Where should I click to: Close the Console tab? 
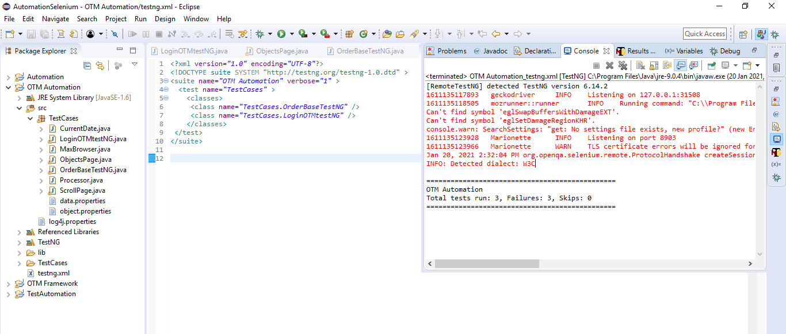pyautogui.click(x=606, y=51)
